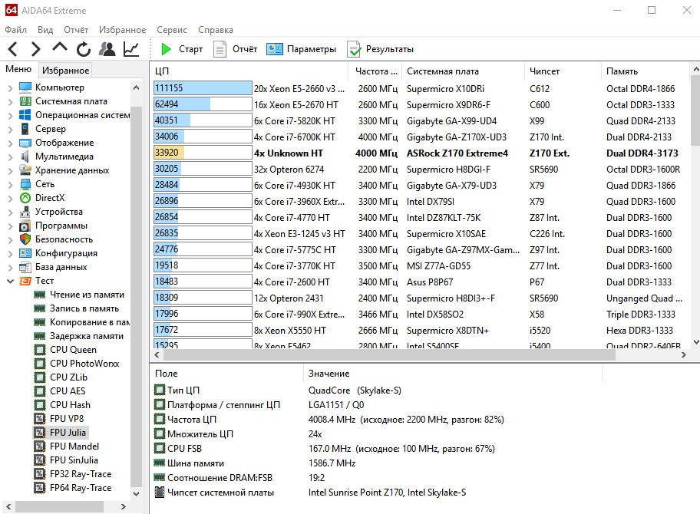Viewport: 700px width, 514px height.
Task: Select the CPU AES benchmark icon
Action: coord(40,391)
